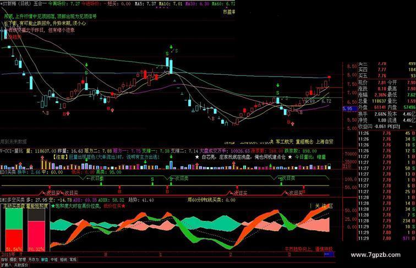The width and height of the screenshot is (416, 268).
Task: Click the S sell signal near month 3
Action: (277, 93)
